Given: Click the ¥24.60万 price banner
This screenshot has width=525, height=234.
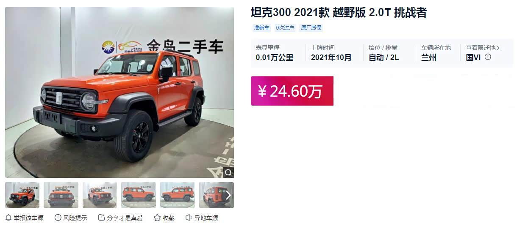Looking at the screenshot, I should click(292, 91).
